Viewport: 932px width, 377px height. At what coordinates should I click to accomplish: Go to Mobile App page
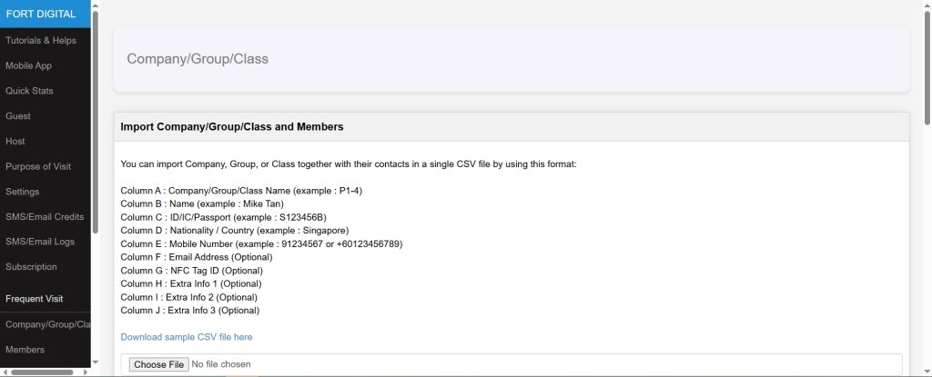28,66
